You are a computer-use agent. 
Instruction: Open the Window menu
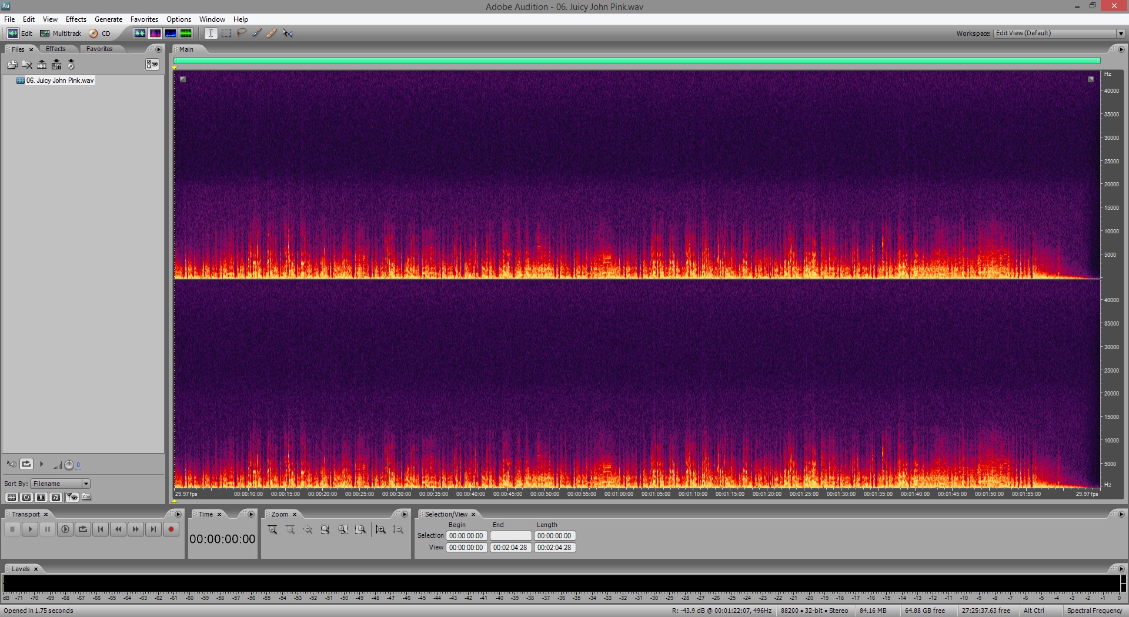click(x=212, y=19)
